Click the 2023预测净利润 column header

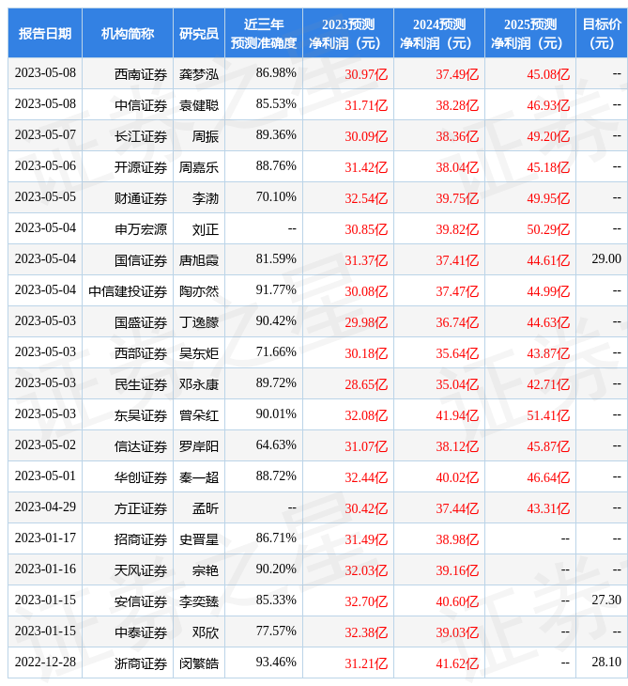pos(348,33)
